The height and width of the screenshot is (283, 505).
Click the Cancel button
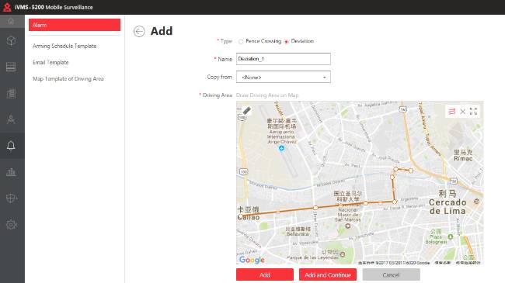click(x=392, y=275)
